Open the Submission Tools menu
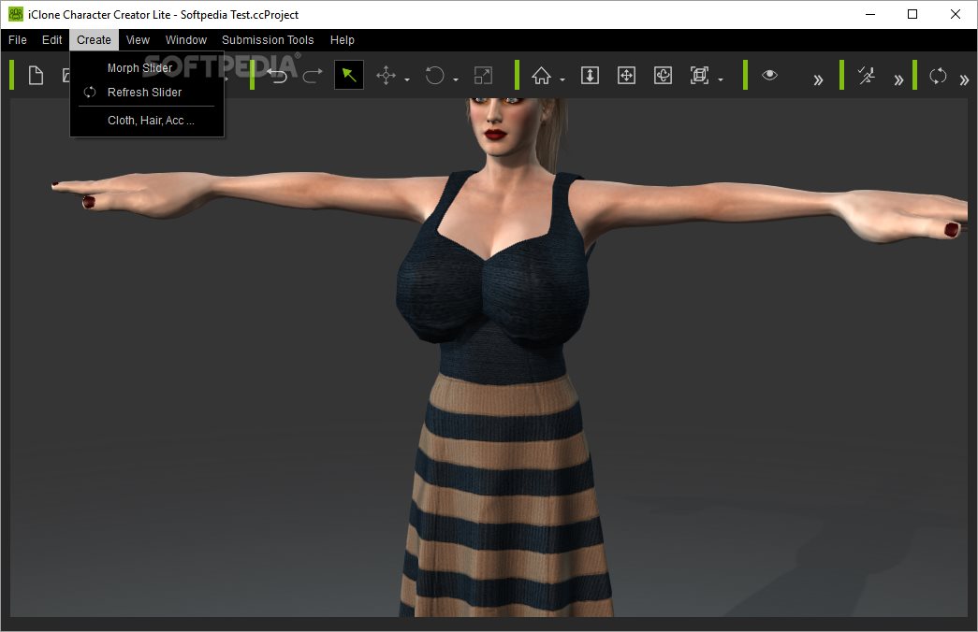The height and width of the screenshot is (632, 978). [268, 40]
